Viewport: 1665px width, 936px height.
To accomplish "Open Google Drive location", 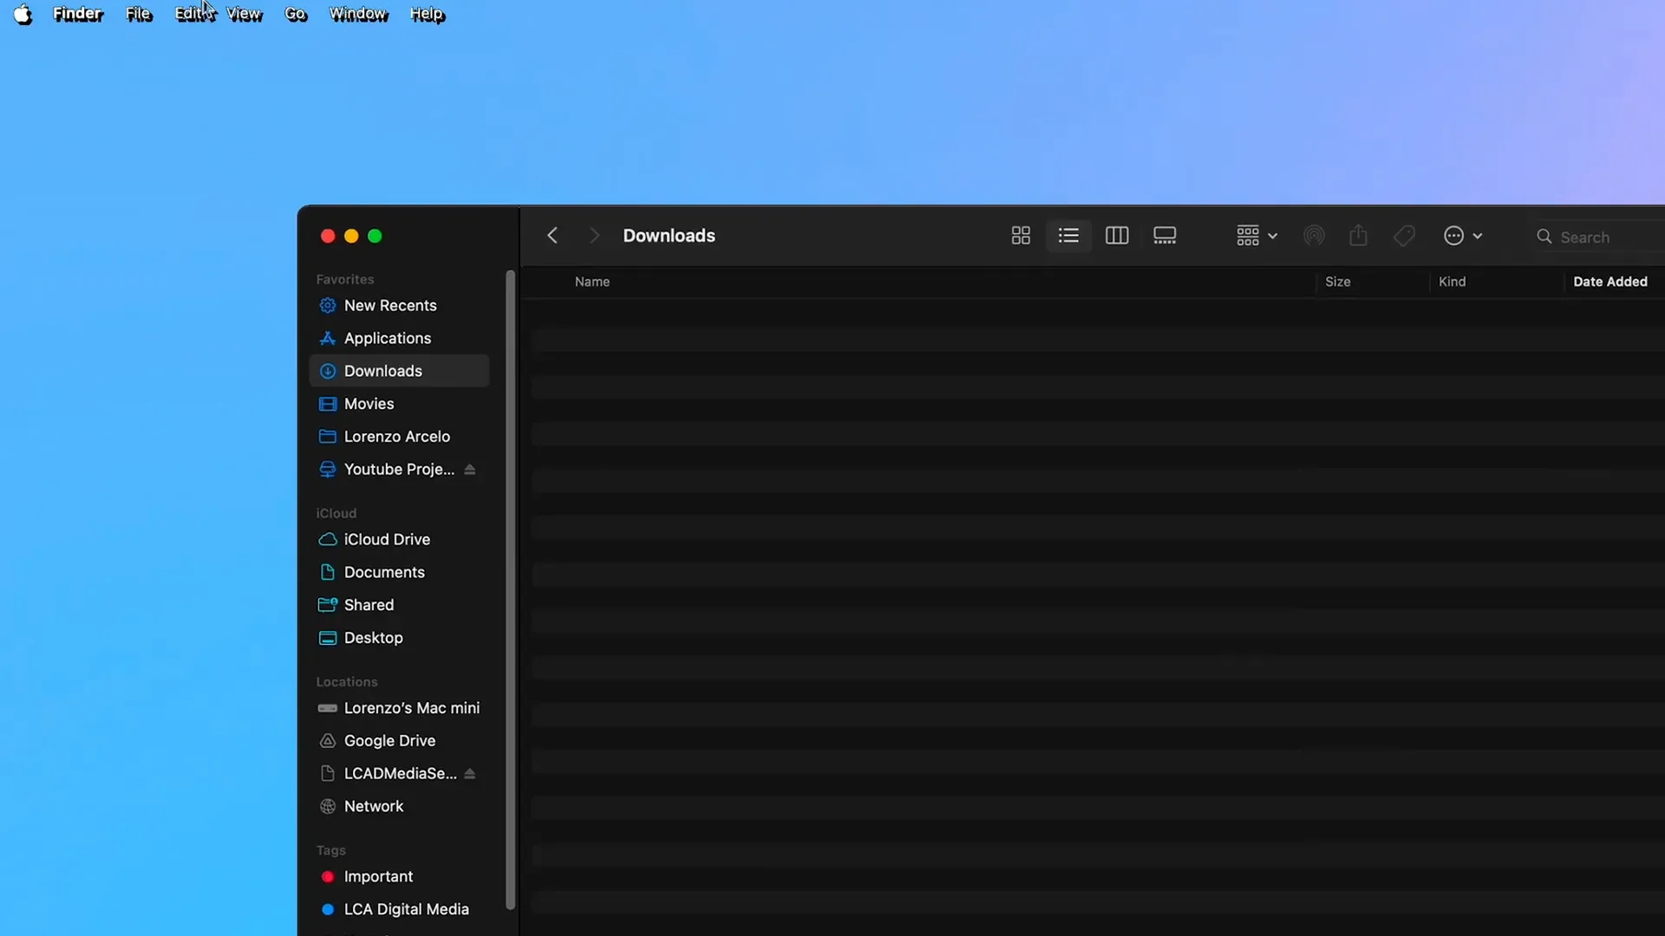I will point(400,741).
